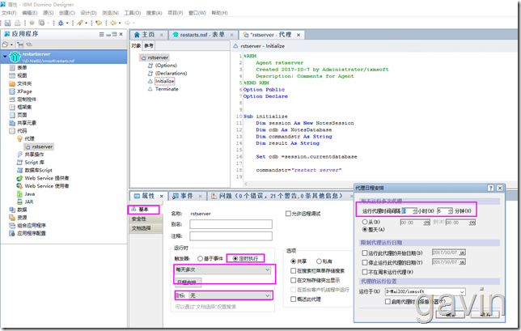Click the Debug bug icon in the toolbar
The height and width of the screenshot is (331, 521).
61,23
